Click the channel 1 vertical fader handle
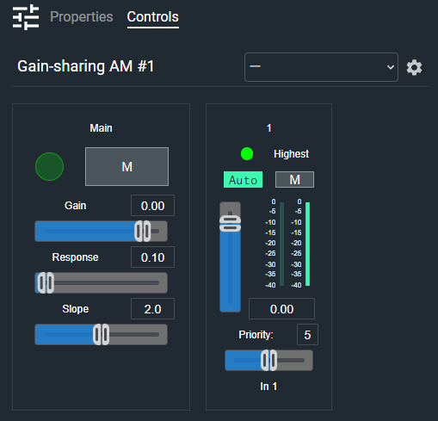438x421 pixels. [230, 224]
